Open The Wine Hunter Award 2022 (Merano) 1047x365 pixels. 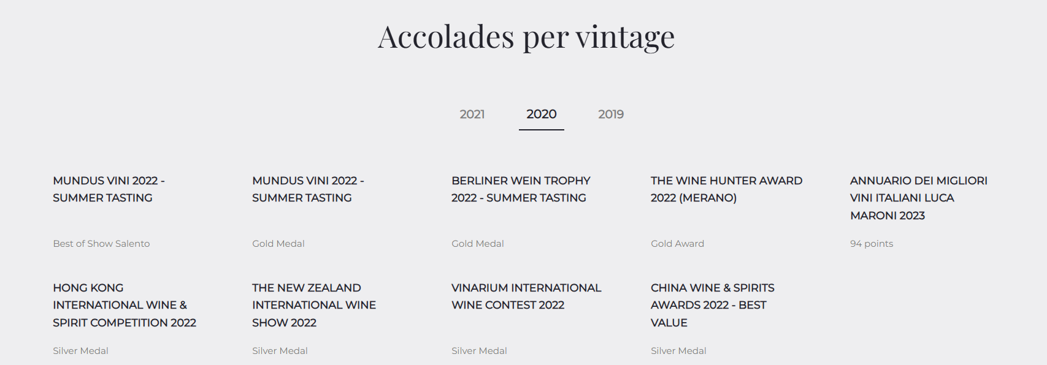coord(726,189)
